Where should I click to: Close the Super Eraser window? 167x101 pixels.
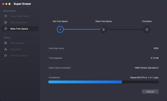(3, 4)
